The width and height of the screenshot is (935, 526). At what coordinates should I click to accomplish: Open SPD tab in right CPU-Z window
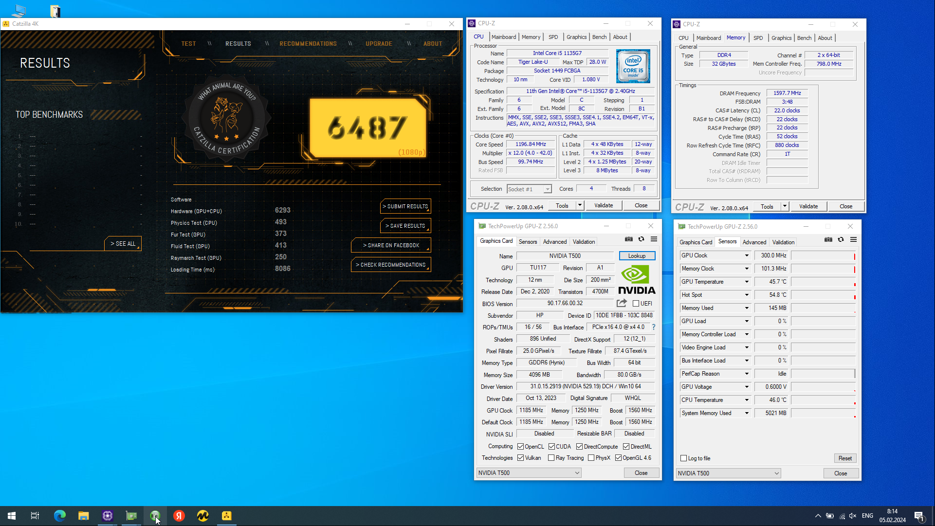pos(758,38)
